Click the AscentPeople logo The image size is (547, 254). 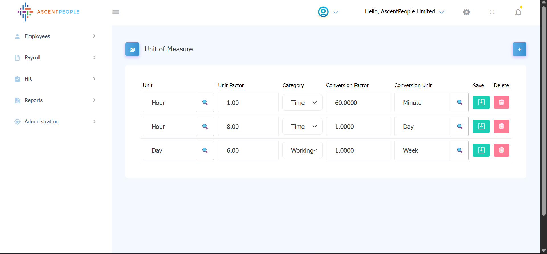[48, 12]
